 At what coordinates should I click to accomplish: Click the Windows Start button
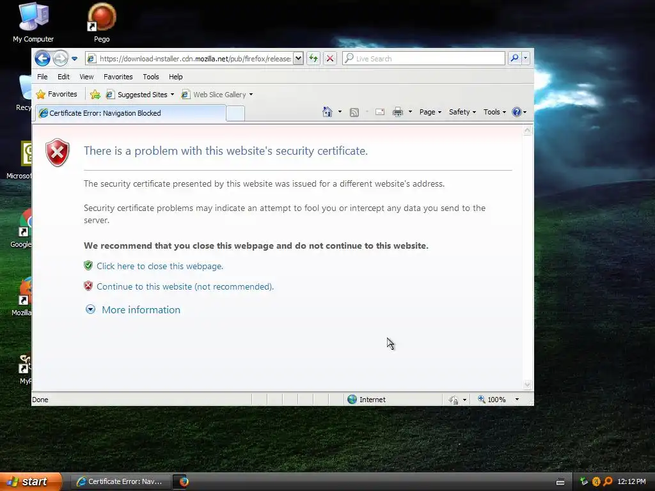(x=31, y=482)
